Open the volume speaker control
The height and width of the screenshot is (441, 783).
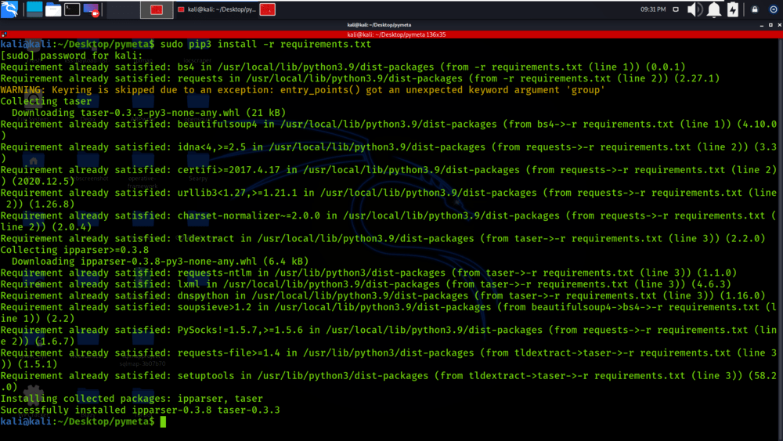694,9
